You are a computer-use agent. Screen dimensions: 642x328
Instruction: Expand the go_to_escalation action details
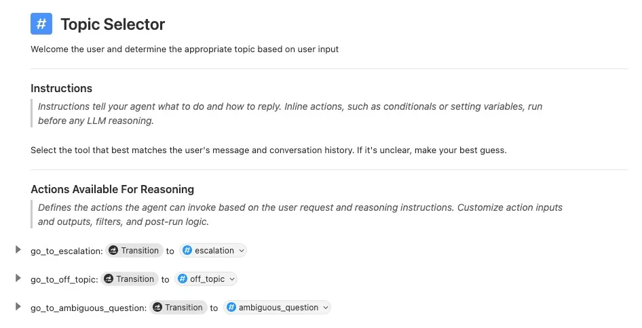(x=18, y=250)
